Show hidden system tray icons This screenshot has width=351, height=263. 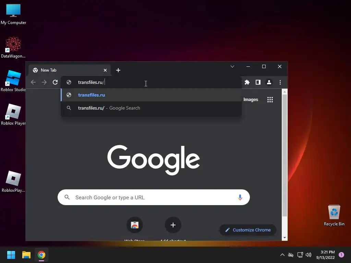[282, 255]
